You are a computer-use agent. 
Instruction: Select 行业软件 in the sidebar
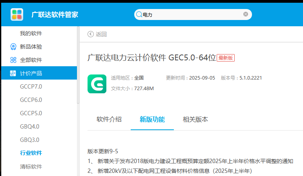pos(31,153)
